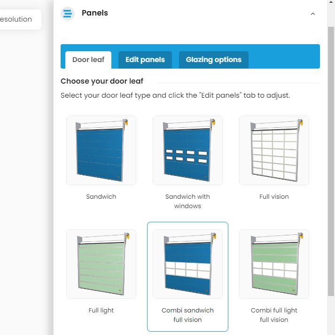
Task: Click the Panels section list icon
Action: pyautogui.click(x=68, y=13)
